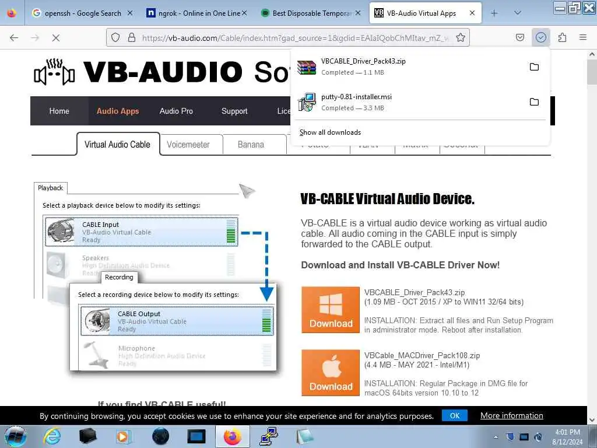Stop loading the page
Viewport: 597px width, 448px height.
(55, 37)
